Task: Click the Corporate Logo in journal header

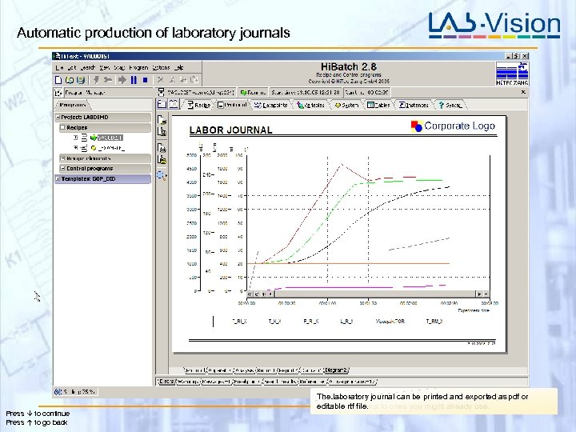Action: click(x=453, y=126)
